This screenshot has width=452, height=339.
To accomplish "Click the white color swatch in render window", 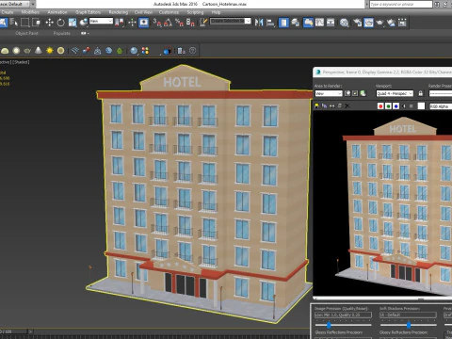I will point(421,106).
